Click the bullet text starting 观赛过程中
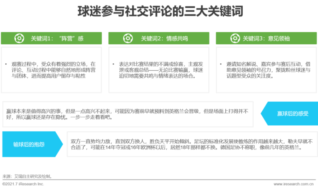The image size is (318, 190). 53,70
